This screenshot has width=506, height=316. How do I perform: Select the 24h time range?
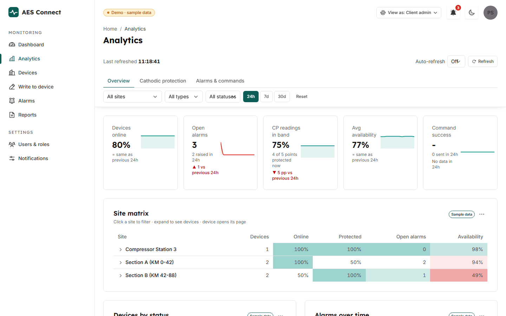tap(251, 97)
